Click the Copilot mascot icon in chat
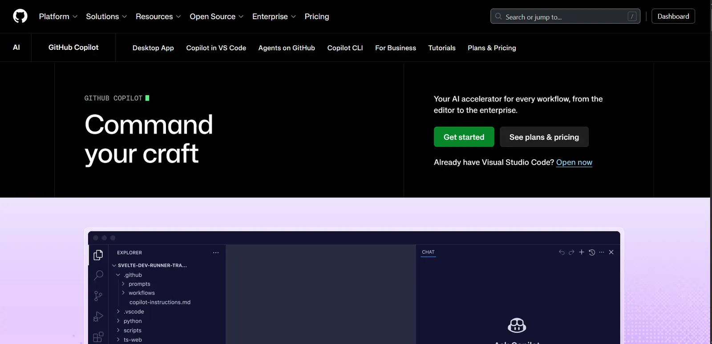712x344 pixels. point(517,325)
